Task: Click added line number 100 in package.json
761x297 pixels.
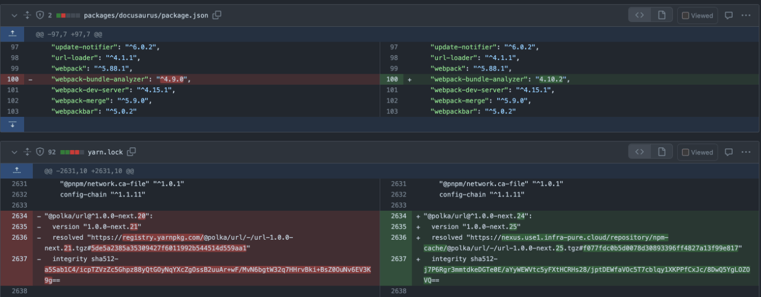Action: pos(392,79)
